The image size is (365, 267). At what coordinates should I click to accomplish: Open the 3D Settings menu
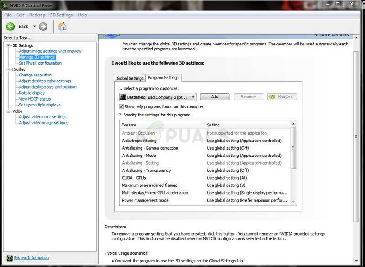point(62,15)
